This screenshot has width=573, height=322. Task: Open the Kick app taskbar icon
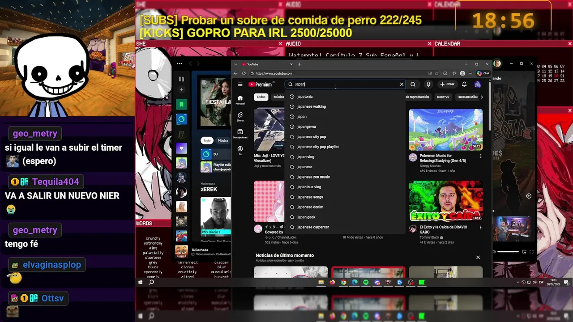[x=422, y=282]
